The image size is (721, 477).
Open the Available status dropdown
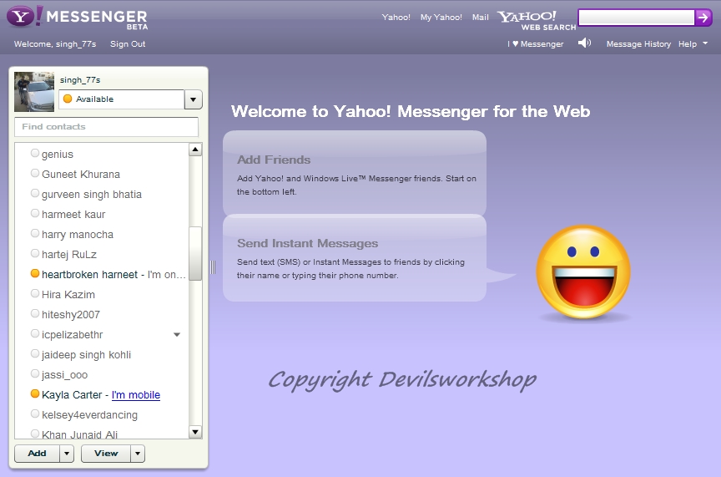click(x=193, y=99)
